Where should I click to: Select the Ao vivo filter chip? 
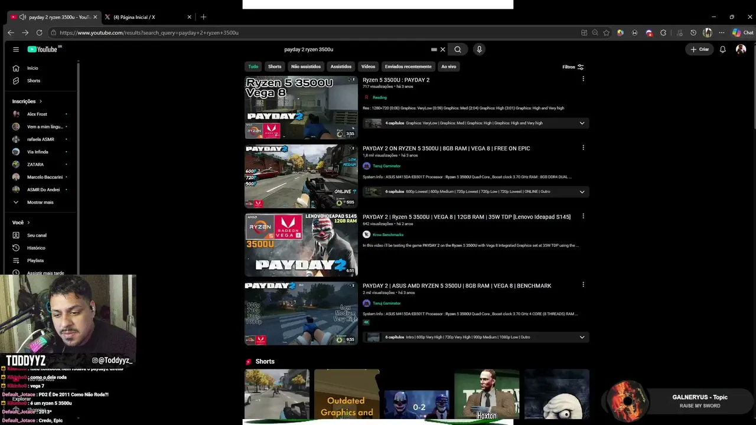449,67
